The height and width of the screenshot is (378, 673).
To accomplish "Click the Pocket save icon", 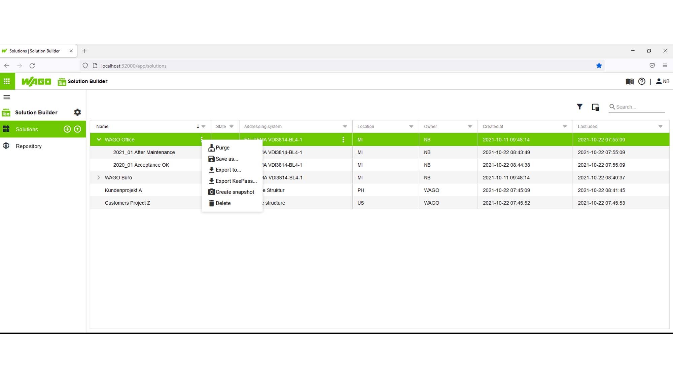I will coord(652,66).
